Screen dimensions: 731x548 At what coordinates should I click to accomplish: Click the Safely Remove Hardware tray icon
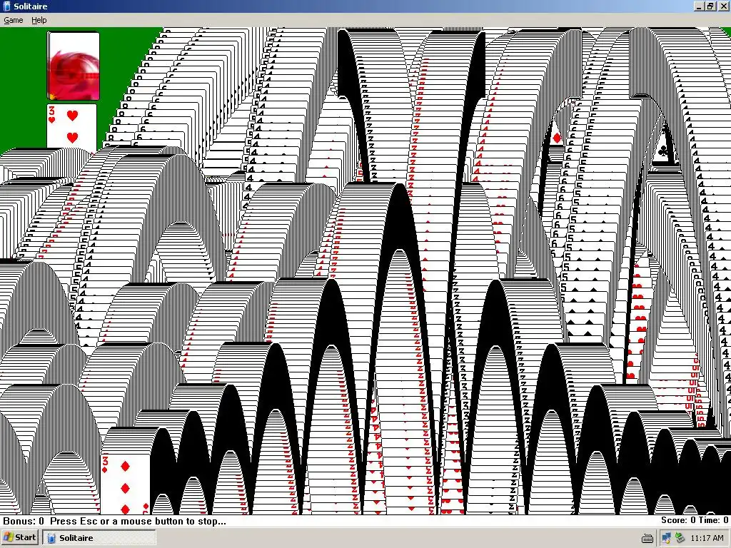pos(680,538)
